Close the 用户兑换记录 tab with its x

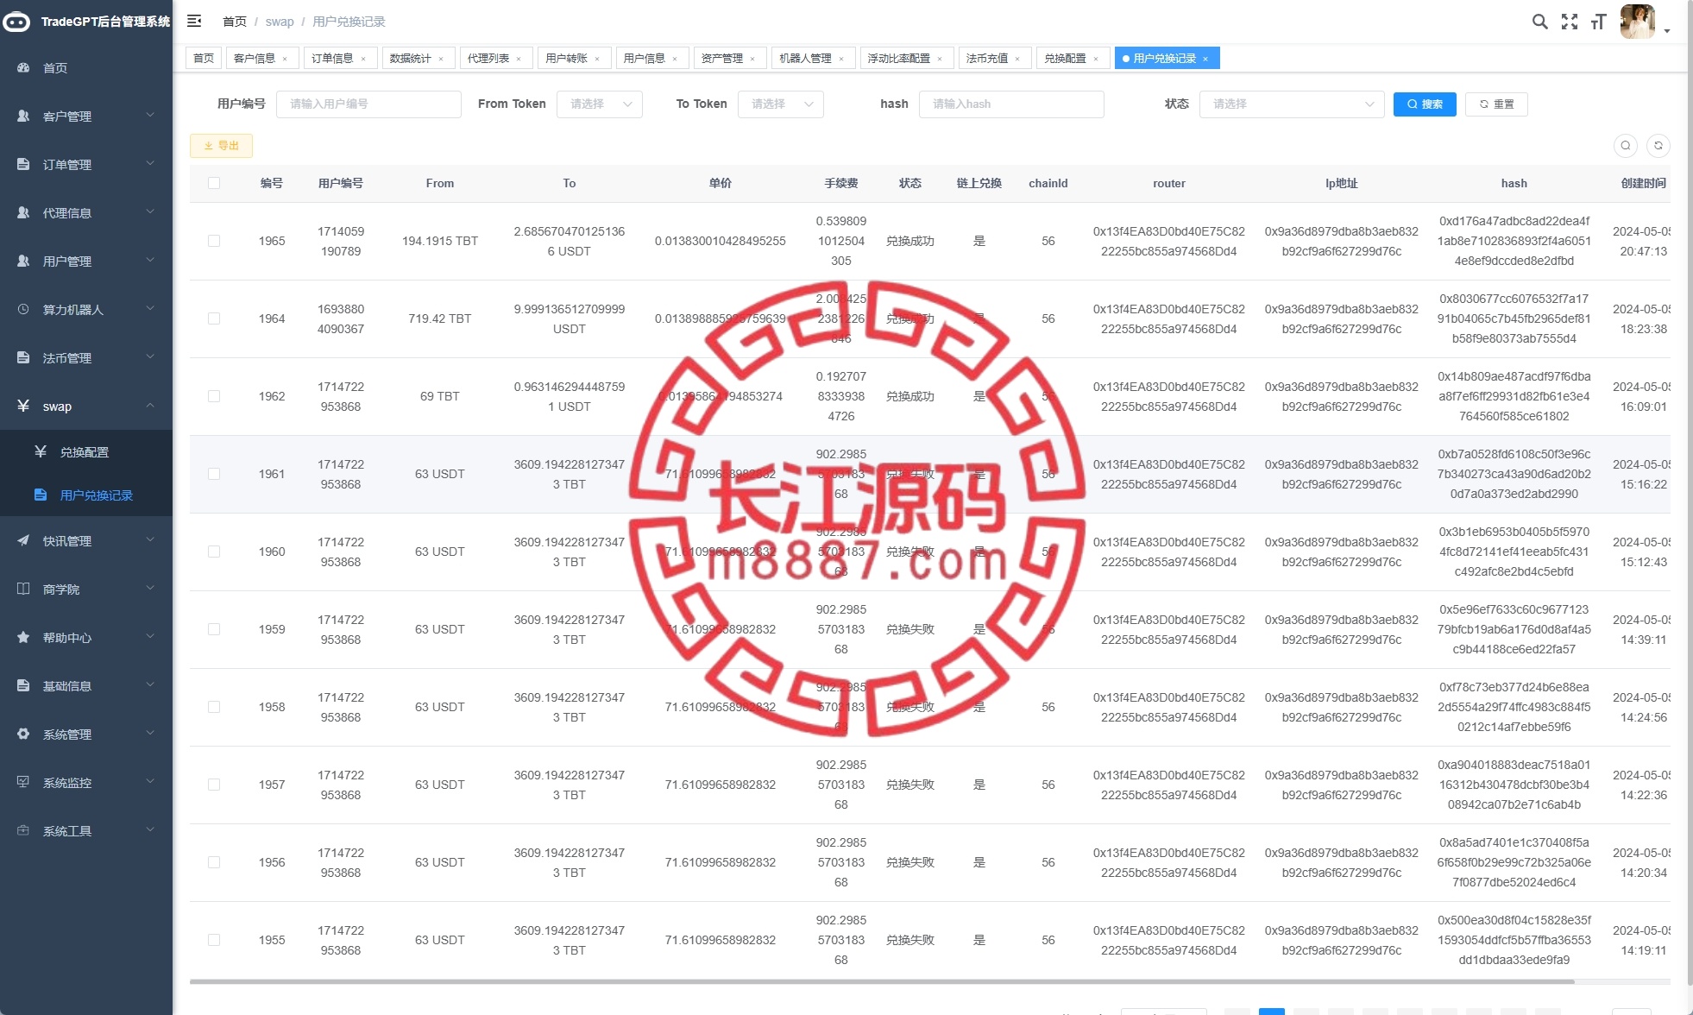[x=1205, y=59]
